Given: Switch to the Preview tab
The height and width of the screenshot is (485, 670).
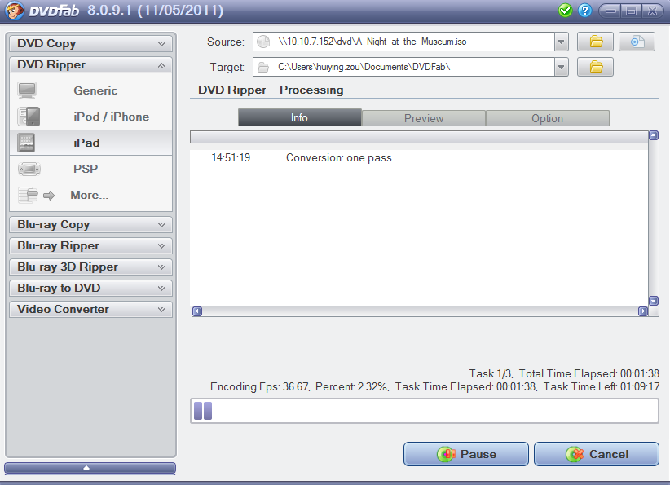Looking at the screenshot, I should coord(424,118).
